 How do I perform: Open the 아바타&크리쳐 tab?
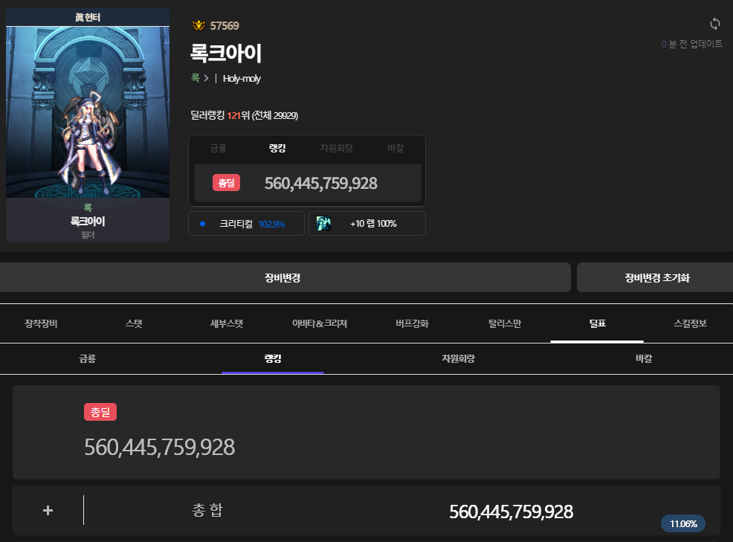point(320,324)
